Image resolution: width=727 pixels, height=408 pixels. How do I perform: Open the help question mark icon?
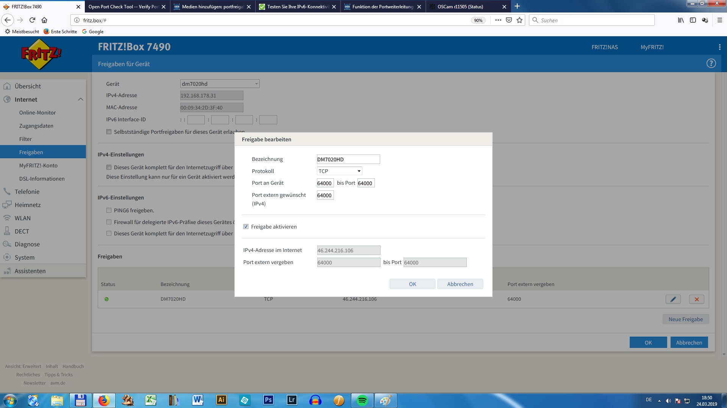[711, 63]
